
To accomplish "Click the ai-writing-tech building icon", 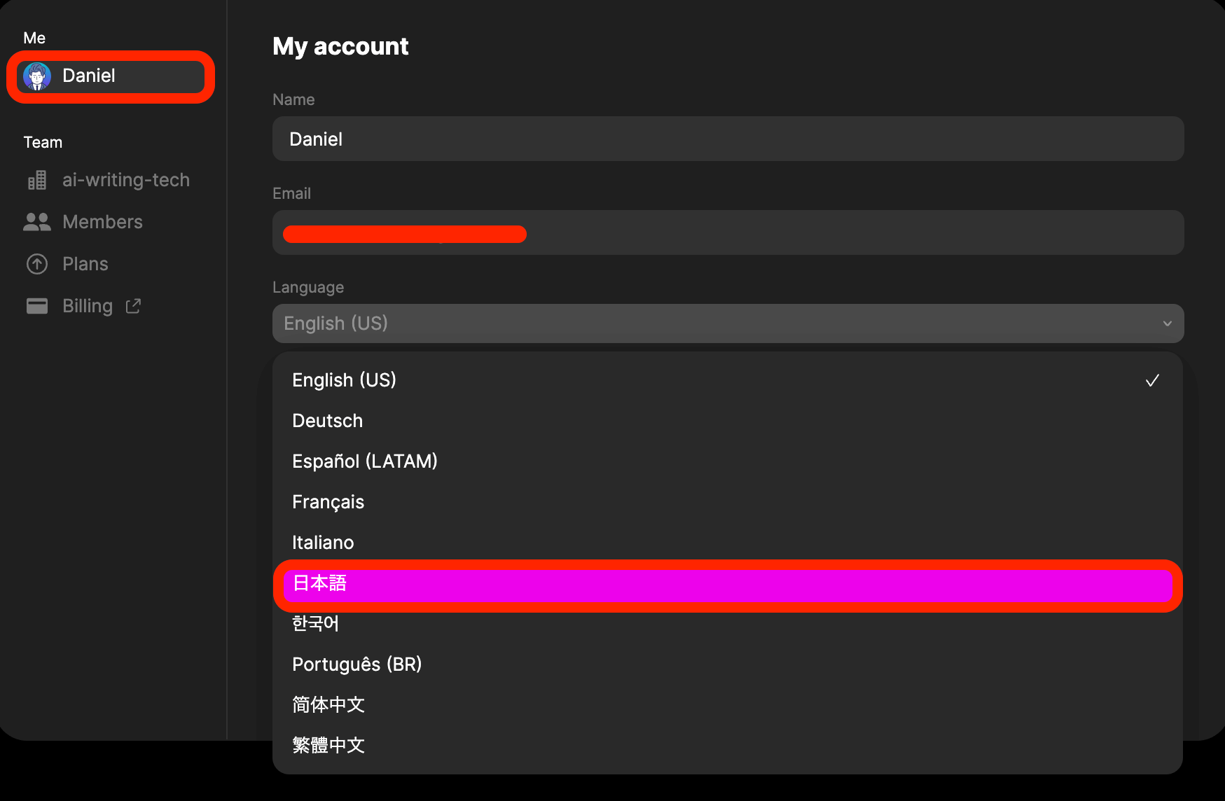I will pos(37,181).
